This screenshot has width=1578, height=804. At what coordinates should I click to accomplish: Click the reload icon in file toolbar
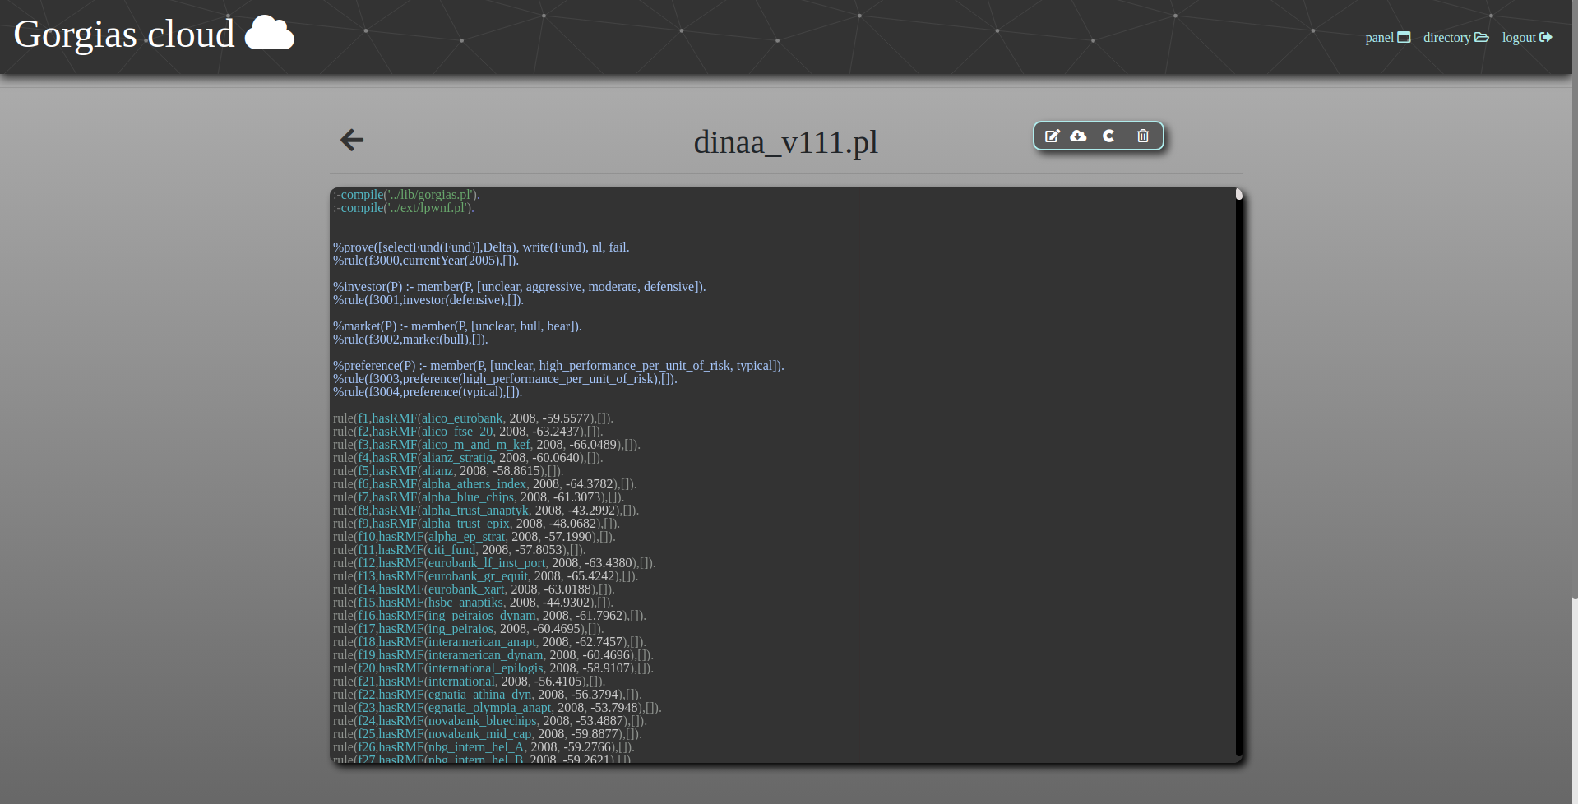pos(1108,136)
